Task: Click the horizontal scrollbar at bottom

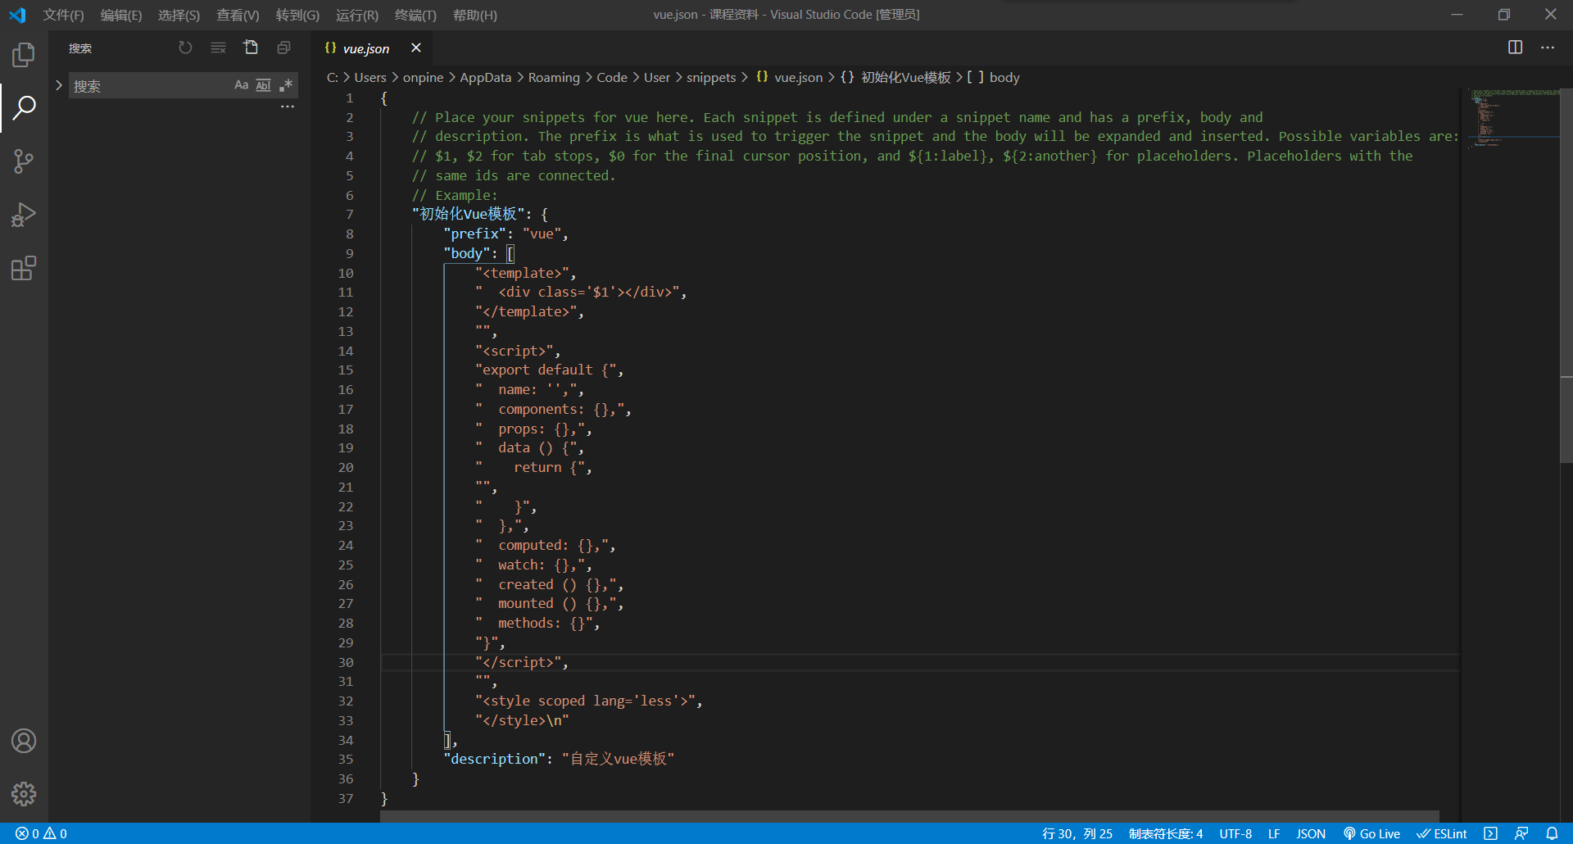Action: pos(909,816)
